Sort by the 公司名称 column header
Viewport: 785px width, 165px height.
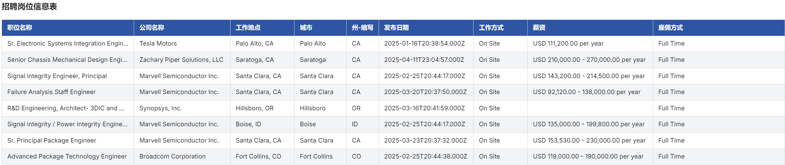pos(152,28)
